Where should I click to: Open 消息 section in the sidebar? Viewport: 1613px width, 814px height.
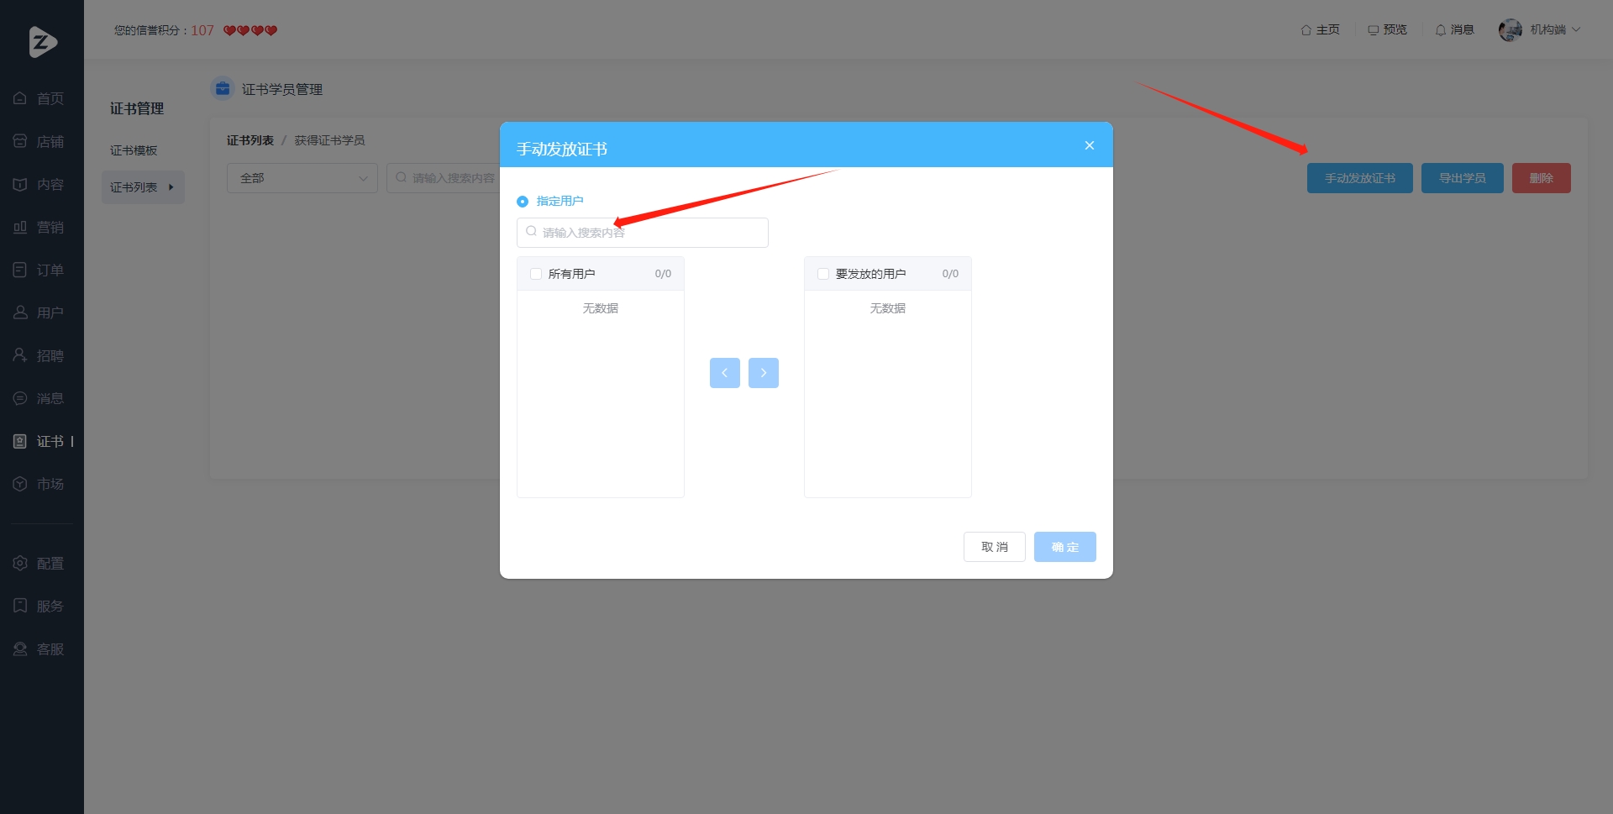39,399
